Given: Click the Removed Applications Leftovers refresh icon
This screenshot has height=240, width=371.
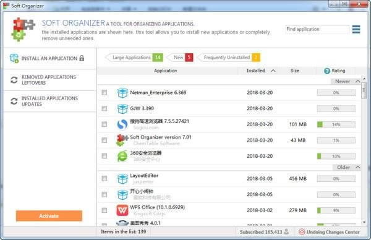Looking at the screenshot, I should click(14, 80).
